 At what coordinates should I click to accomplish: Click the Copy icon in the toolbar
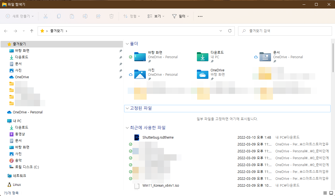point(59,16)
